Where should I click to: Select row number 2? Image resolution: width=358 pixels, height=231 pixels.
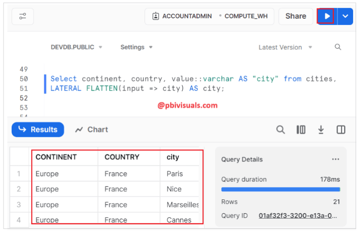(x=19, y=189)
